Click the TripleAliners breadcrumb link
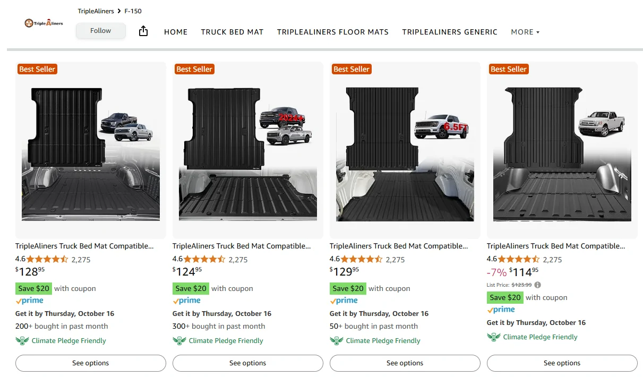Image resolution: width=643 pixels, height=377 pixels. [97, 11]
